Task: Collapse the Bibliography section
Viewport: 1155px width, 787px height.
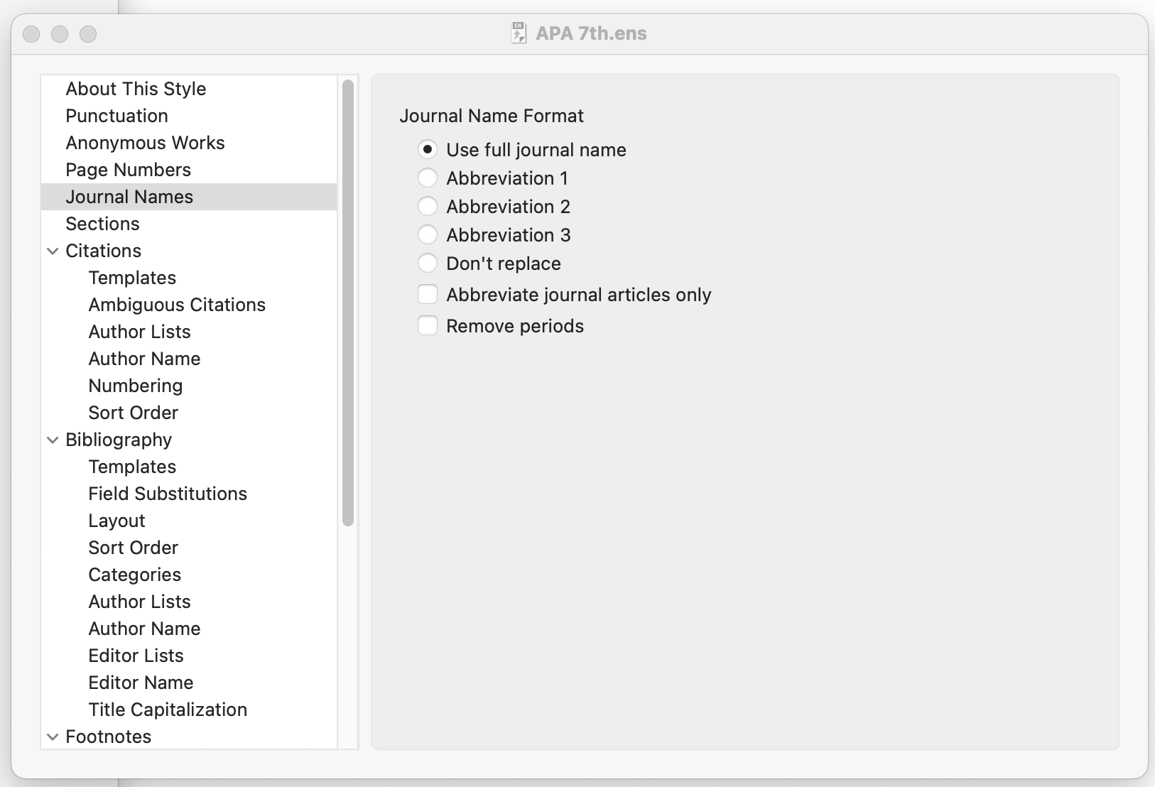Action: tap(53, 440)
